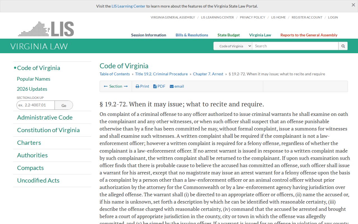Open Administrative Code in sidebar

click(x=45, y=118)
